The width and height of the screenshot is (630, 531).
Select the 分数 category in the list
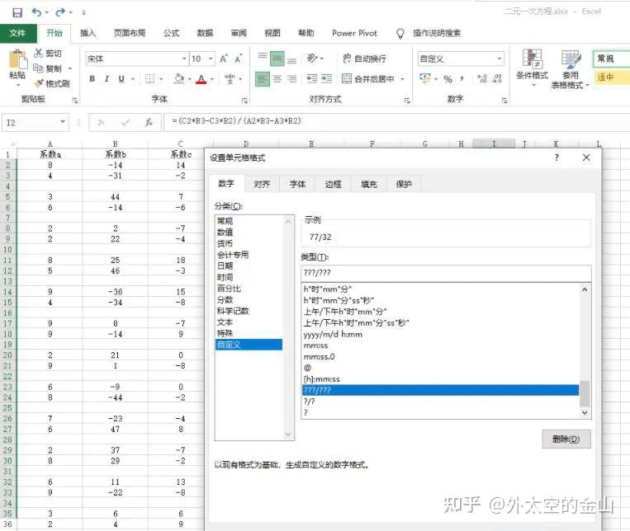pos(249,299)
